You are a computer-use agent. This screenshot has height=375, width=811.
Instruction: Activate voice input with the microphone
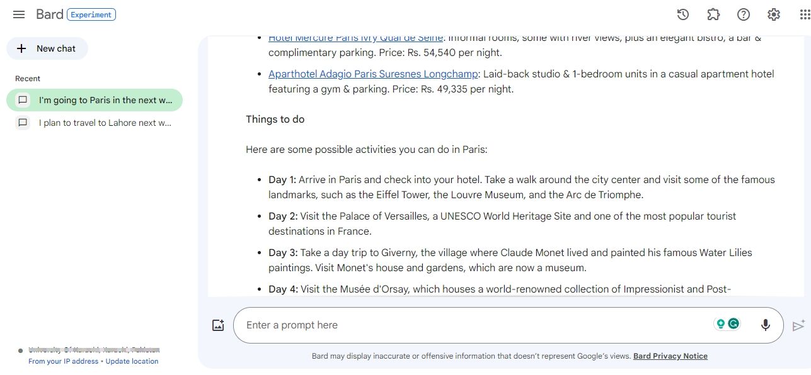766,325
